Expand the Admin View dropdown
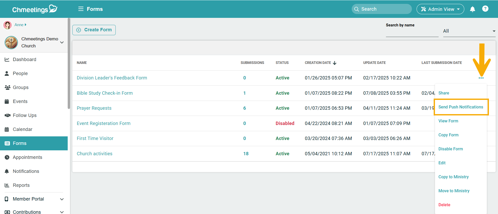 [458, 9]
